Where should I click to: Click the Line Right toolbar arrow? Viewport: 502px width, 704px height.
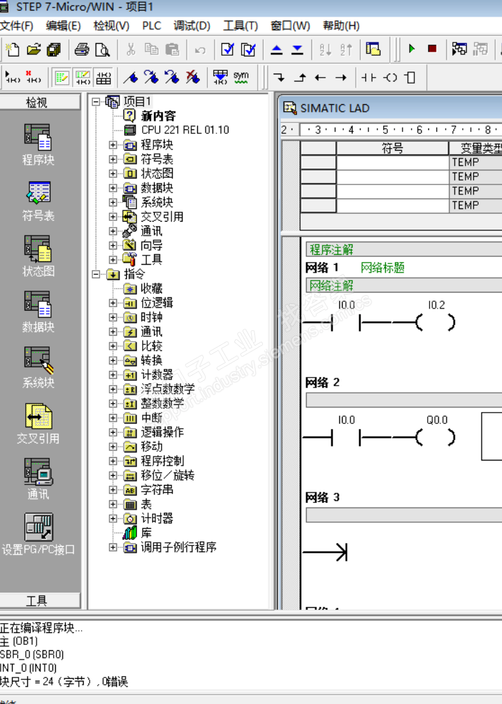click(341, 77)
